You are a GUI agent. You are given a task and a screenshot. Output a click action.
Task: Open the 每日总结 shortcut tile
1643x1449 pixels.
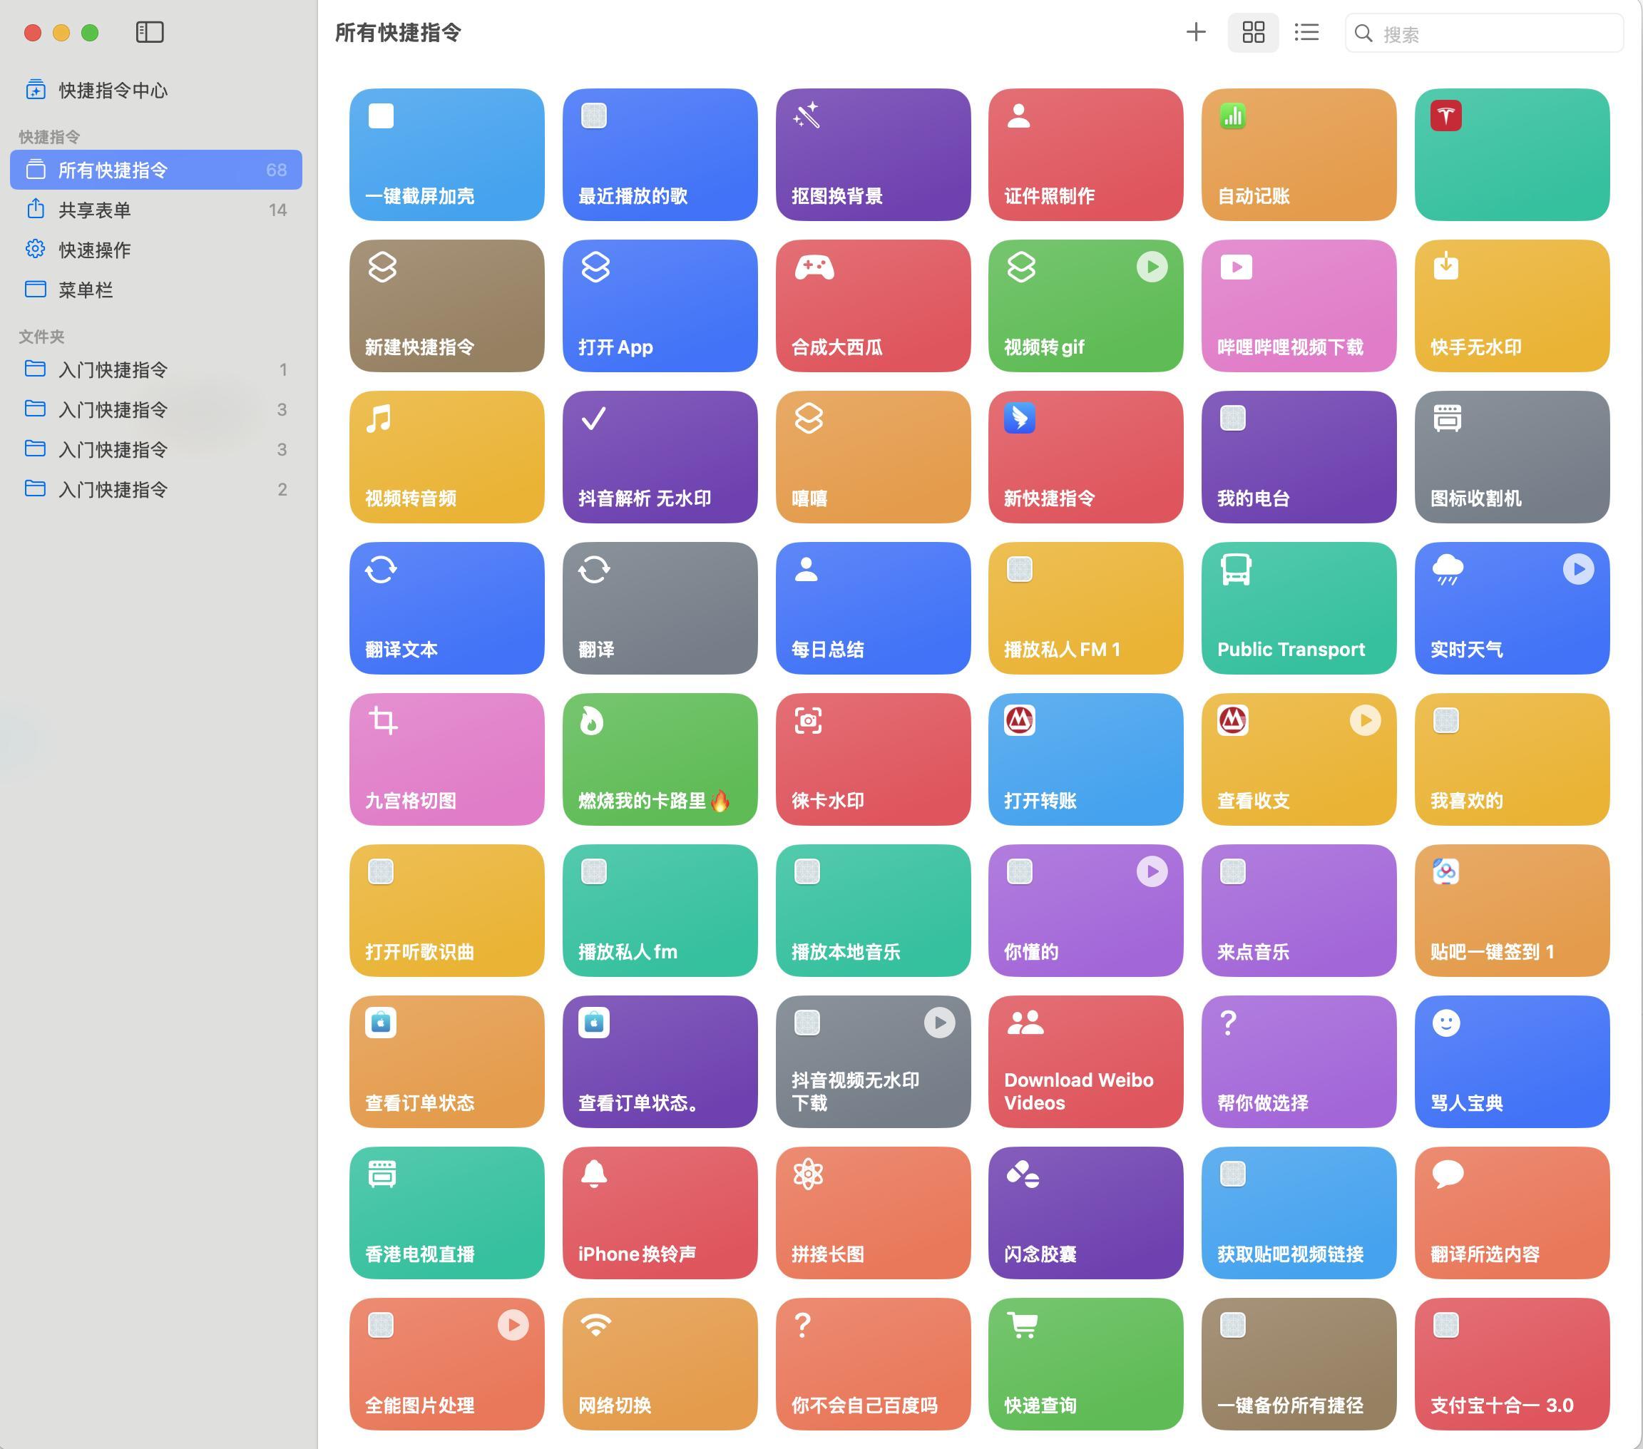(873, 608)
